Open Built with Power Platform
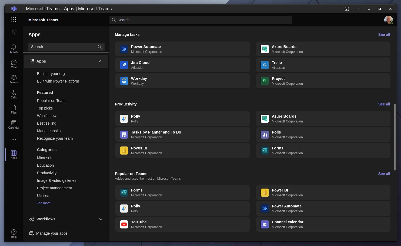 tap(58, 81)
